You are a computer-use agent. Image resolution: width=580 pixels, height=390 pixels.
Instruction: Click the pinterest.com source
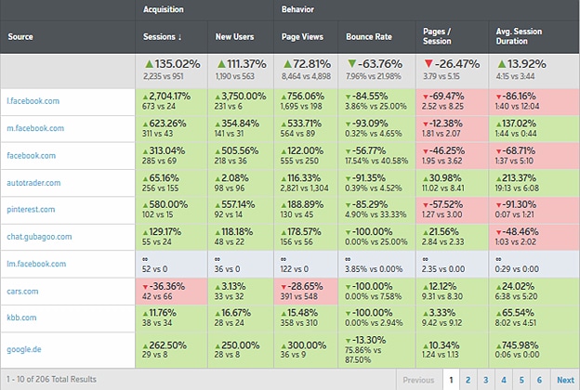(x=32, y=210)
